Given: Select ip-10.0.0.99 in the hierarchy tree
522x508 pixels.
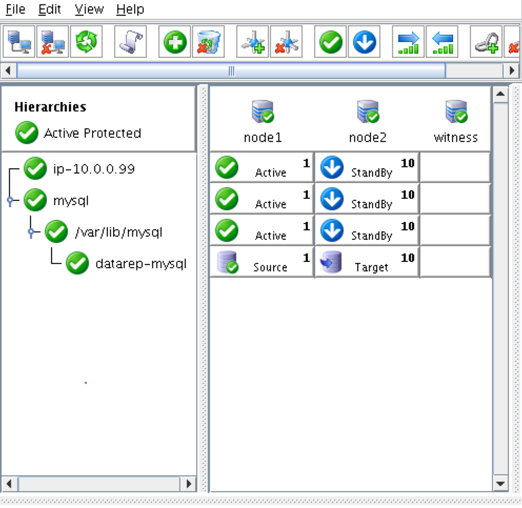Looking at the screenshot, I should pyautogui.click(x=94, y=169).
